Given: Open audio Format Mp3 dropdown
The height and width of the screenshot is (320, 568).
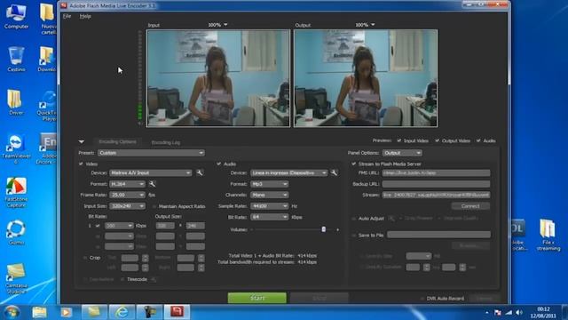Looking at the screenshot, I should click(269, 184).
